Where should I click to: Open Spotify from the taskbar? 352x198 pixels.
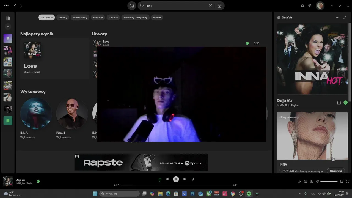(249, 194)
